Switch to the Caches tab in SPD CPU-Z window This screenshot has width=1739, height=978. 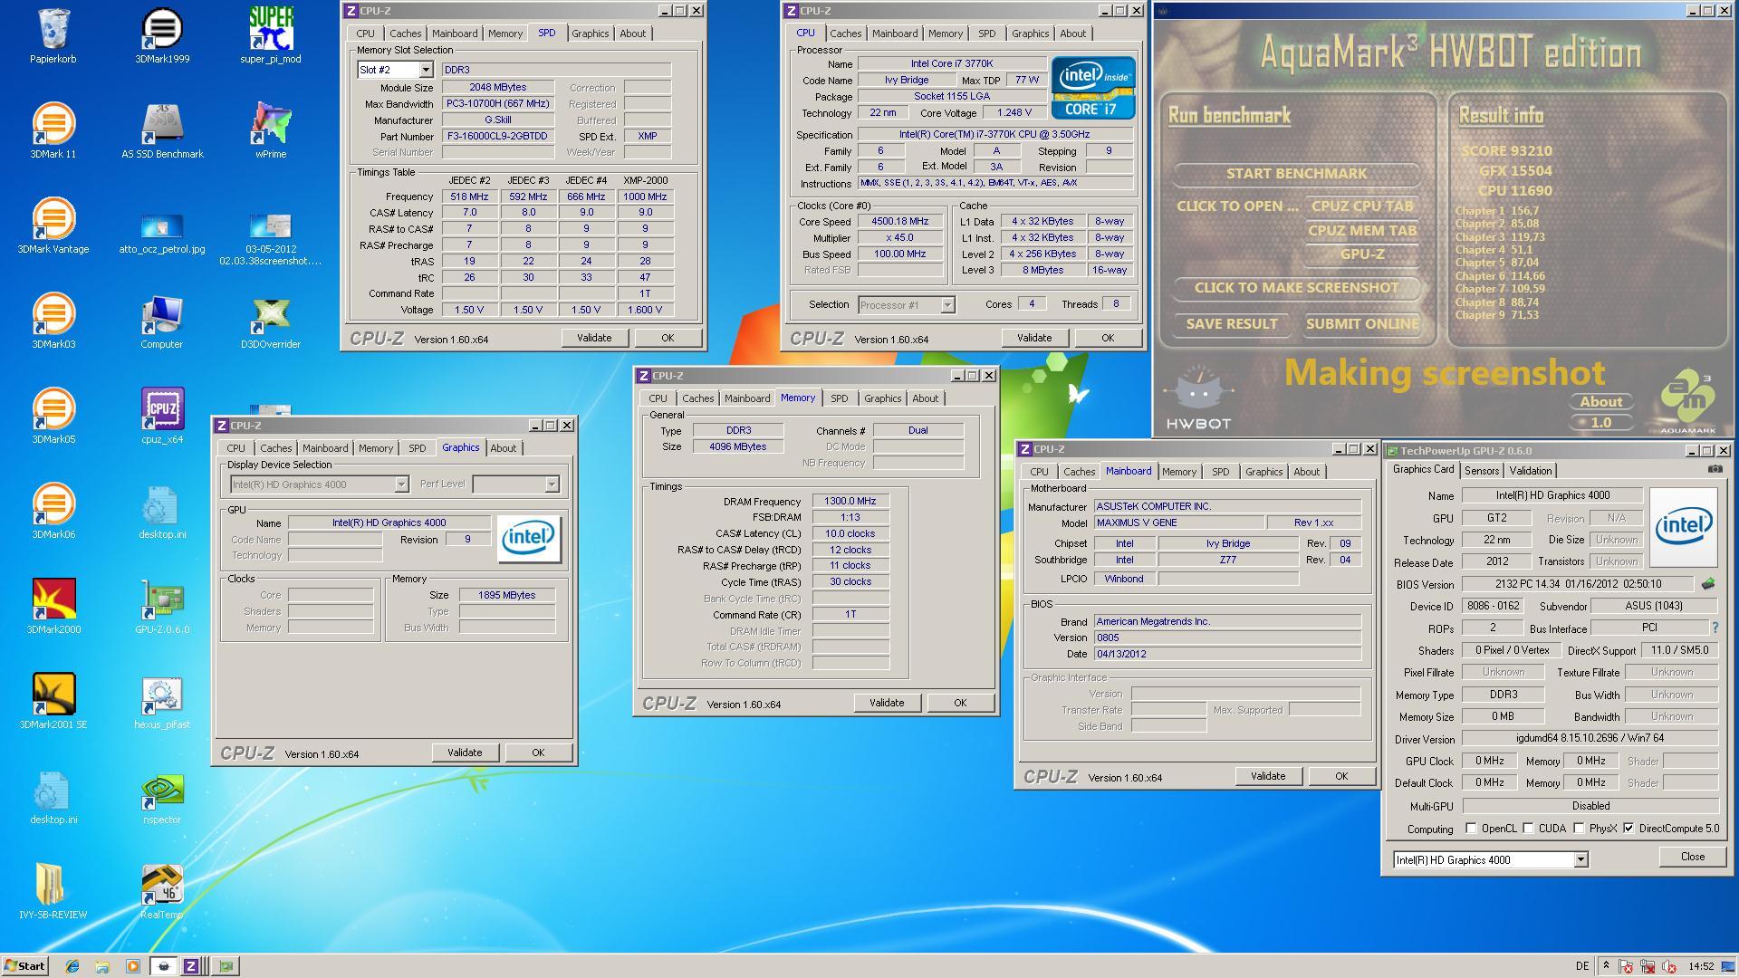tap(405, 34)
